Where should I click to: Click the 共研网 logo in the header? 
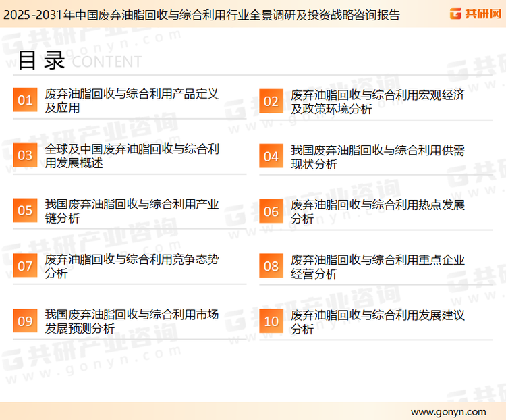coord(476,14)
